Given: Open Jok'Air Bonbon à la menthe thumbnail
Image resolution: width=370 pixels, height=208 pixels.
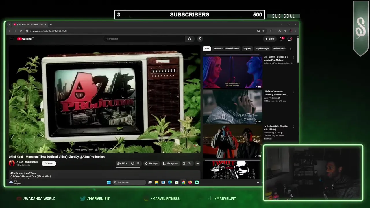Looking at the screenshot, I should [x=232, y=72].
